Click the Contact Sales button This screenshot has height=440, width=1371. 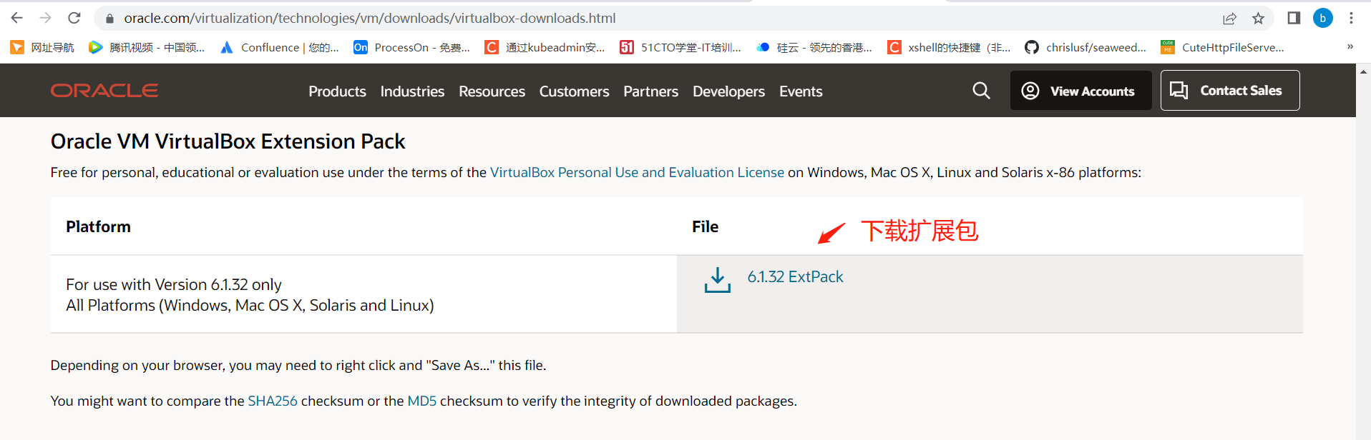(1229, 91)
